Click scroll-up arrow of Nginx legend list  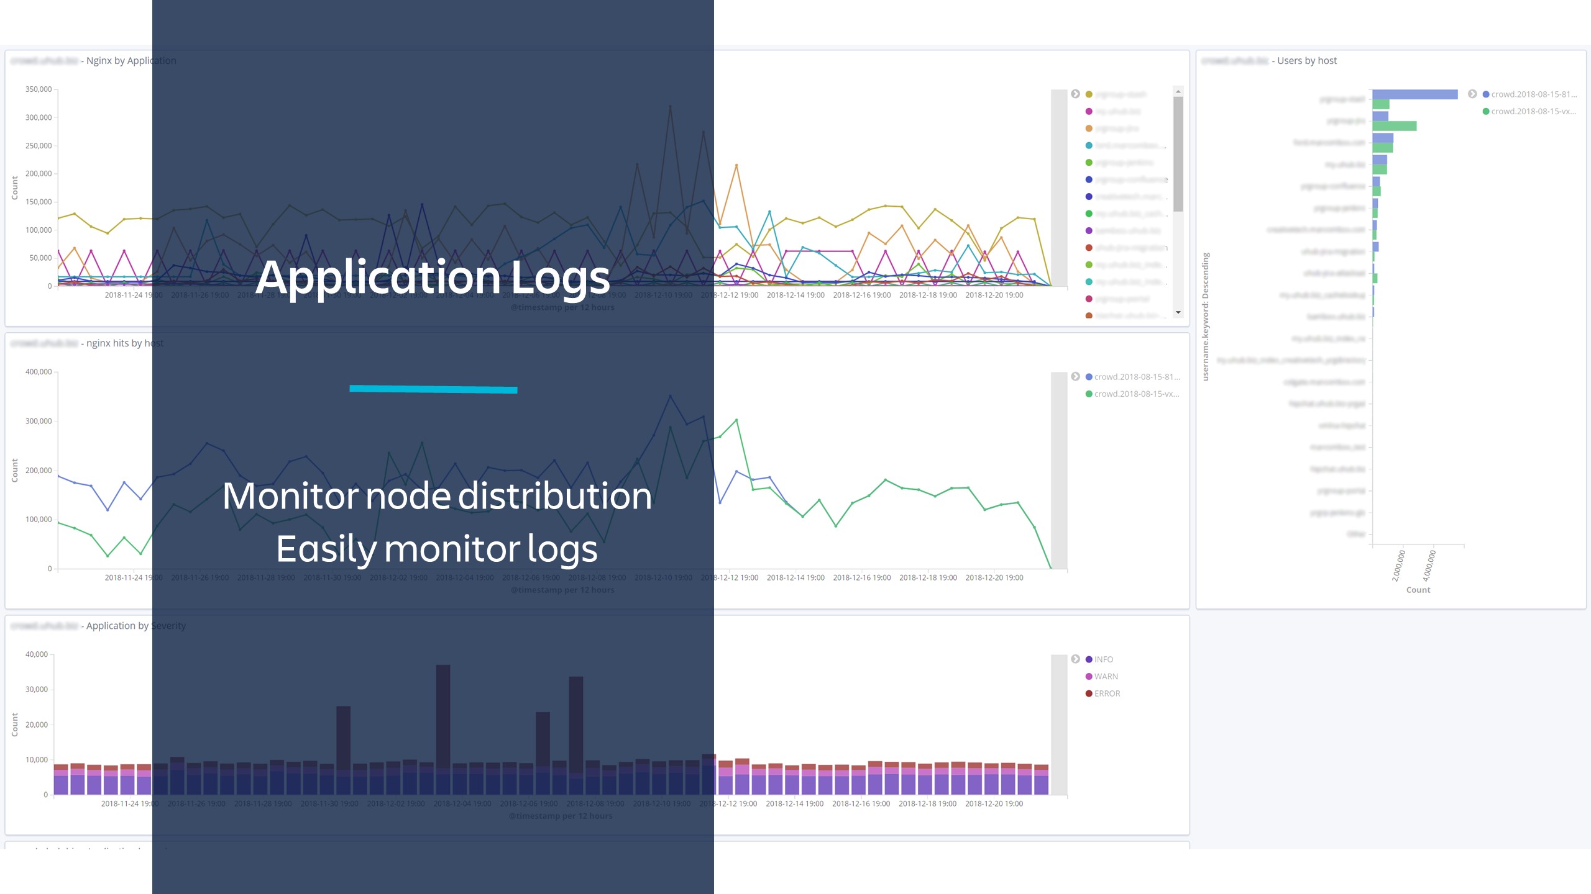pyautogui.click(x=1178, y=91)
